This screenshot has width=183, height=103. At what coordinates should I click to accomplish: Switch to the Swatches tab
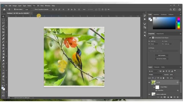tap(156, 15)
